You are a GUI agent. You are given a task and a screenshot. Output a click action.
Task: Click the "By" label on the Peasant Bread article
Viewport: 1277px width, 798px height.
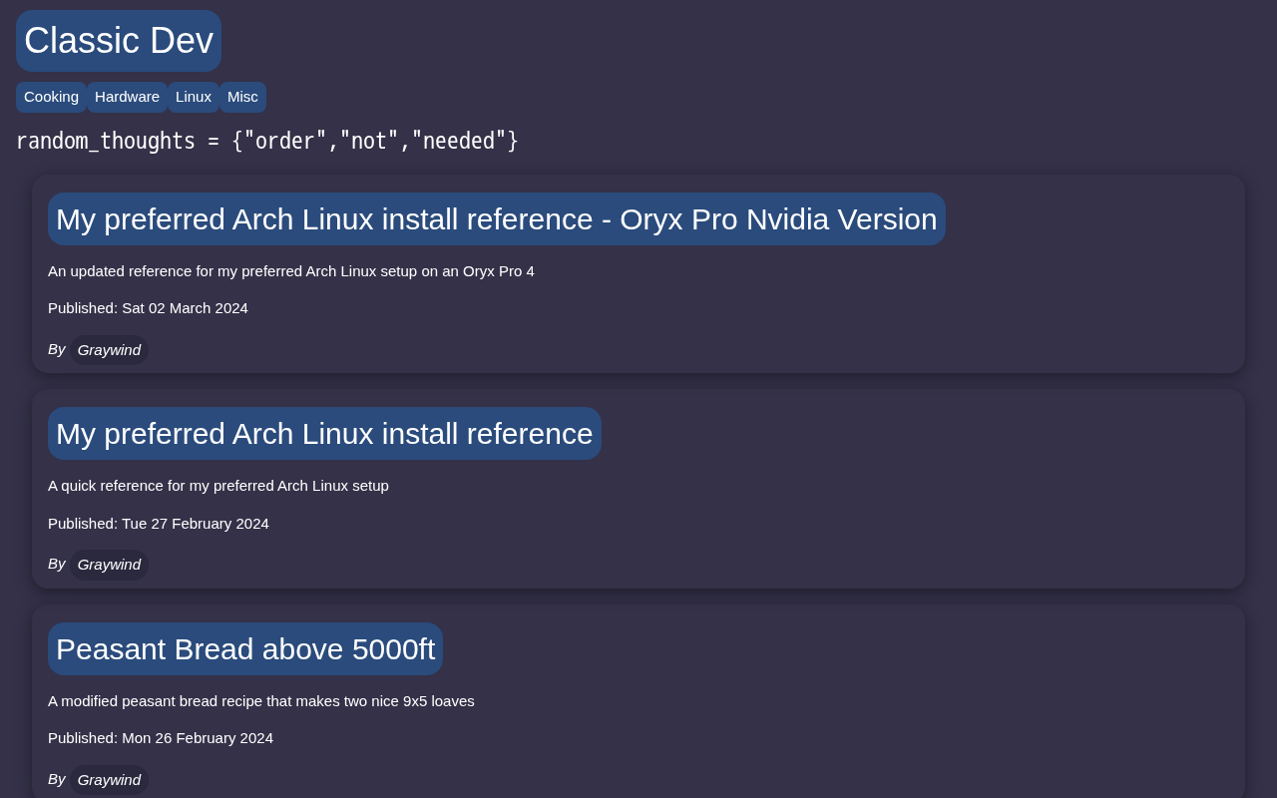pos(57,779)
